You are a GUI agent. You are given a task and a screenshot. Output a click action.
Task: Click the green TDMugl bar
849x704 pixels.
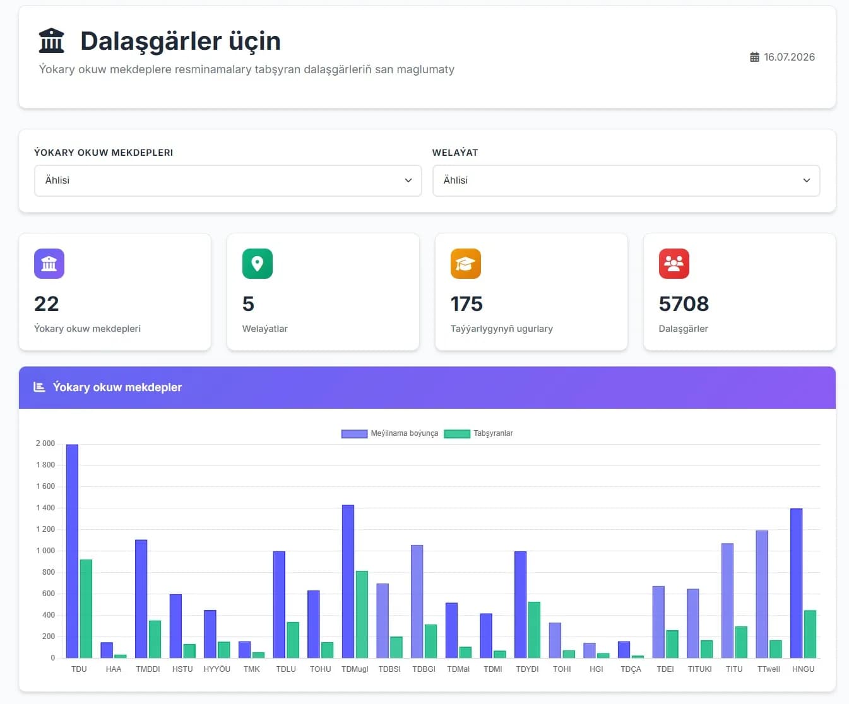(x=362, y=614)
